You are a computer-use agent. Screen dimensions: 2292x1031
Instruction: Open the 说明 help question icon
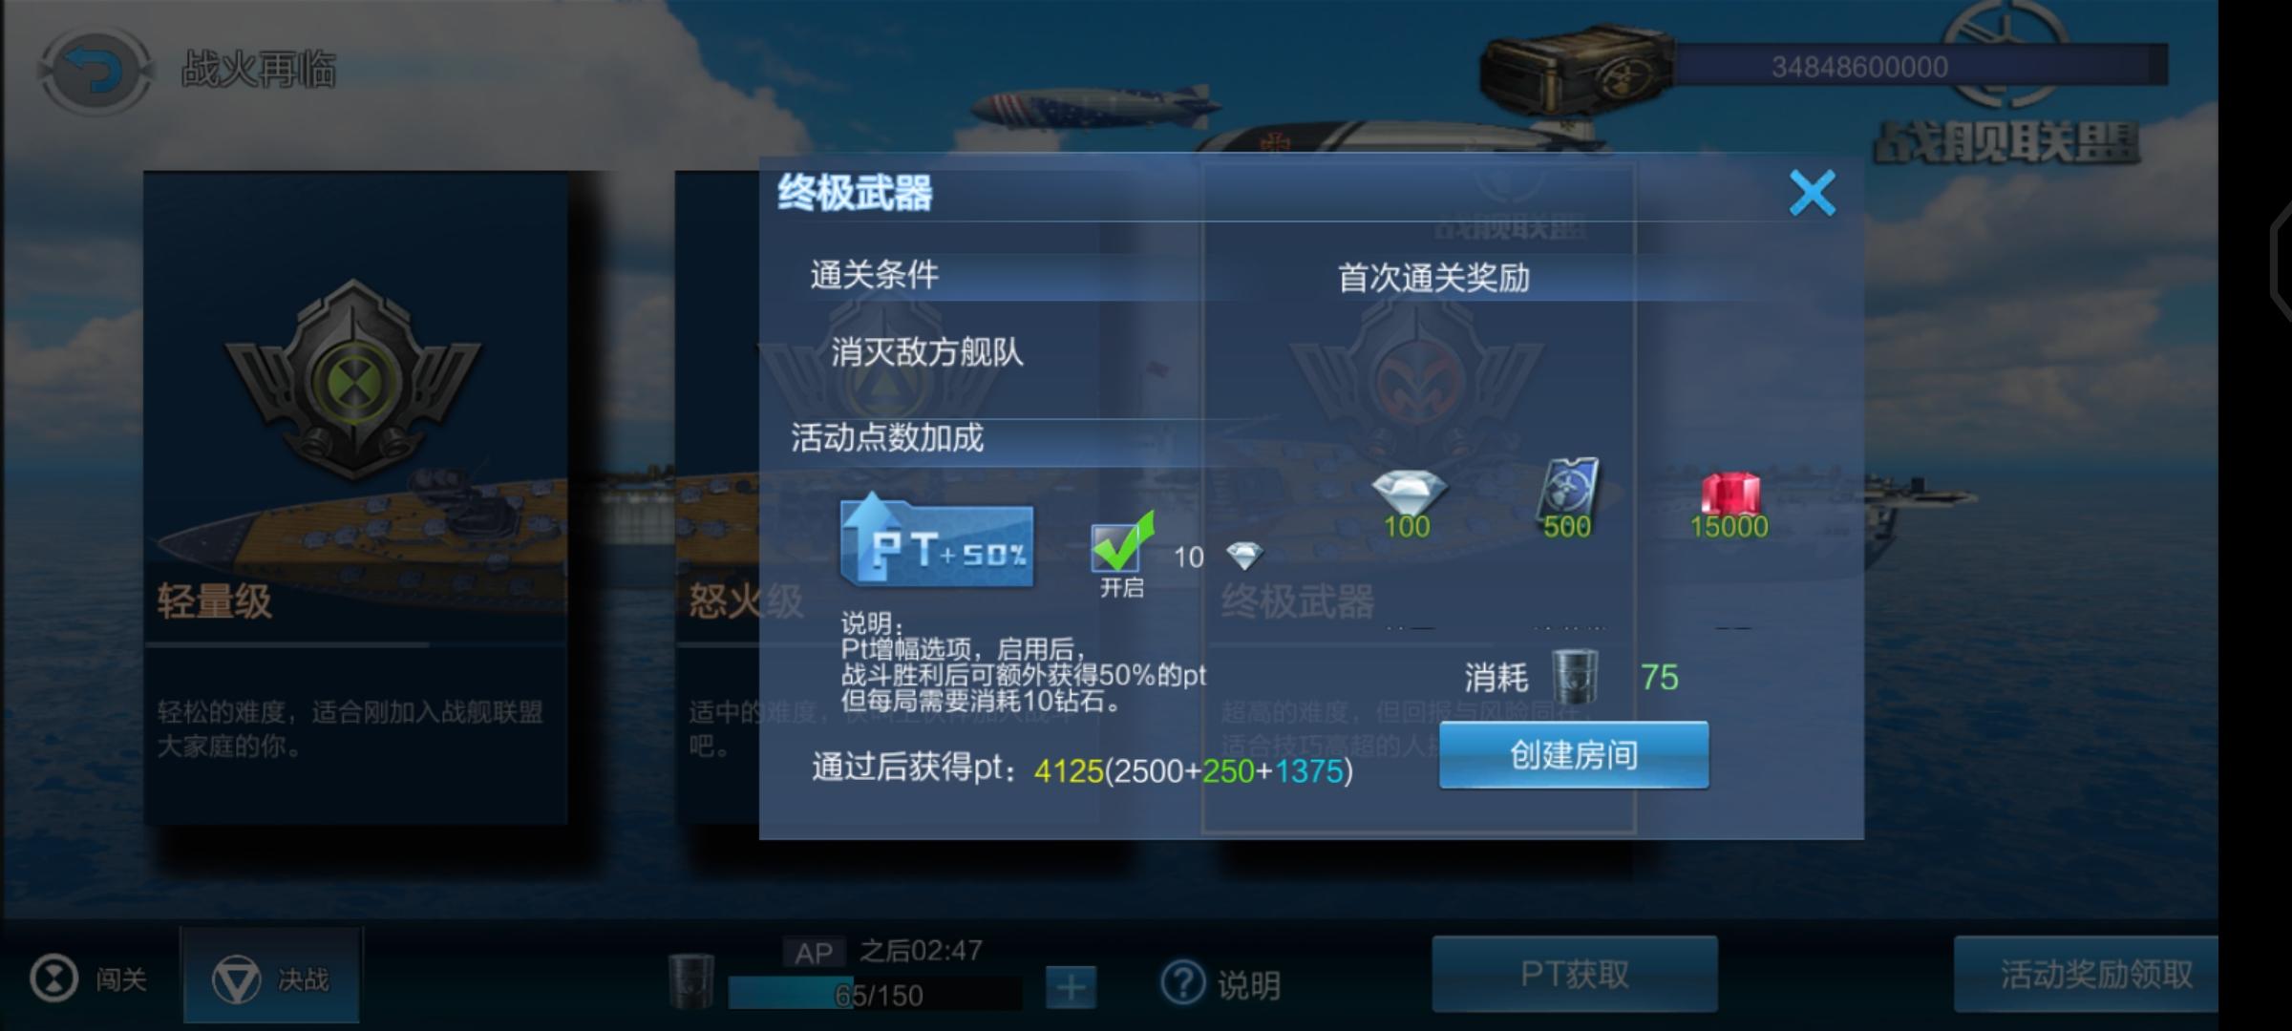[1184, 982]
